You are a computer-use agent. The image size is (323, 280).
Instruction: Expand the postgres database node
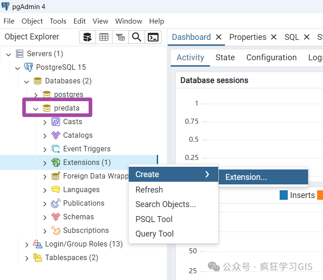pyautogui.click(x=36, y=95)
